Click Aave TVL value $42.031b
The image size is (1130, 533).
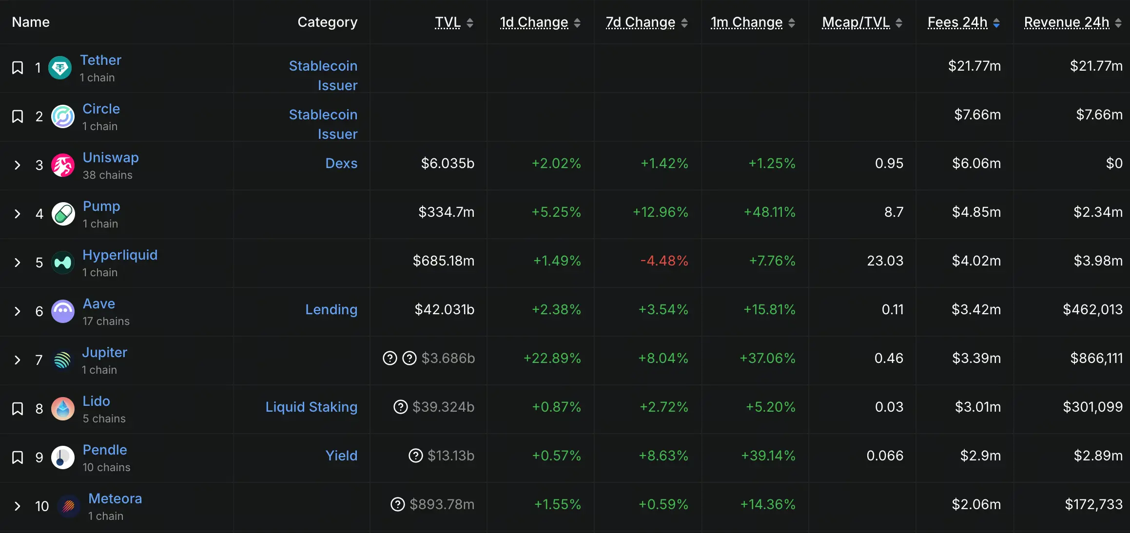(x=445, y=309)
